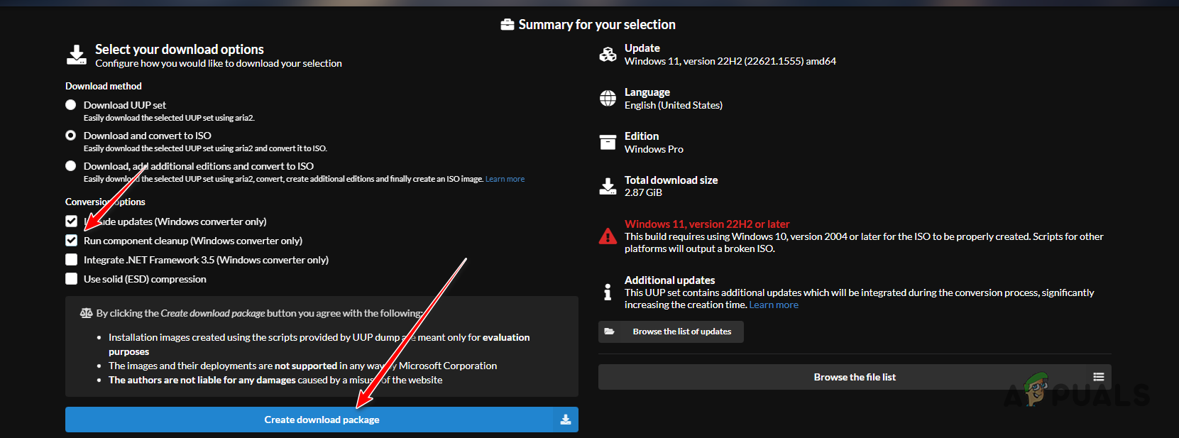
Task: Click list icon on Browse file list
Action: tap(1098, 377)
